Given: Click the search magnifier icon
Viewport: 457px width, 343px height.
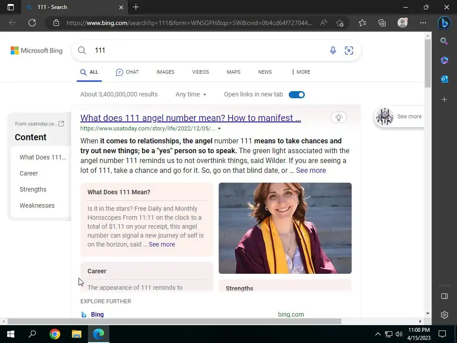Looking at the screenshot, I should (x=82, y=50).
